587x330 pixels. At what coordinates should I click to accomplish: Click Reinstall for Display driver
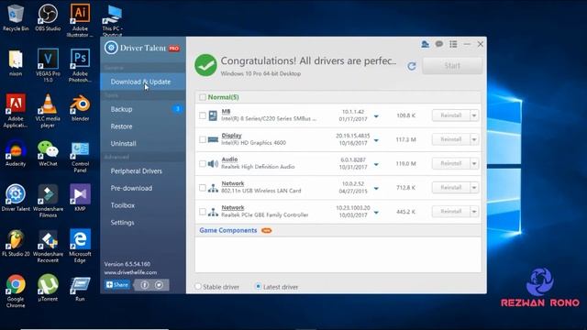point(450,139)
